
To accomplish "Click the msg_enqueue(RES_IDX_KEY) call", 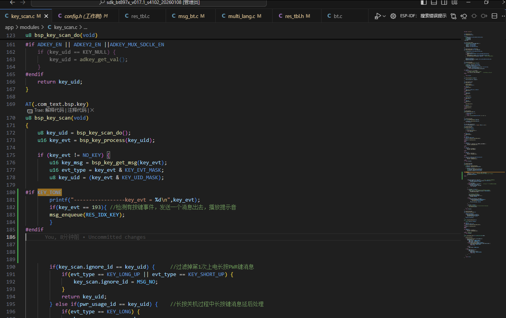I will click(87, 214).
